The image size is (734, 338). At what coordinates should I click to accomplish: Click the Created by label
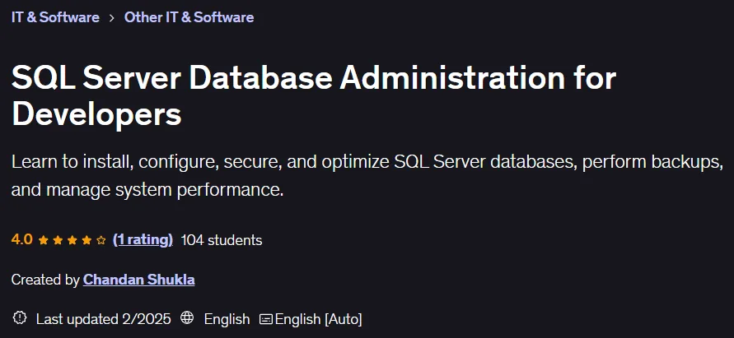pos(45,280)
